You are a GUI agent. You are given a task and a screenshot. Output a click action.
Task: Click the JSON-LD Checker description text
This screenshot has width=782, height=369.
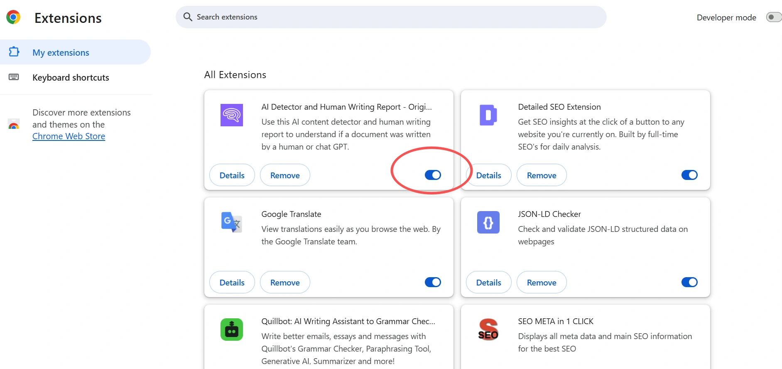click(x=603, y=235)
